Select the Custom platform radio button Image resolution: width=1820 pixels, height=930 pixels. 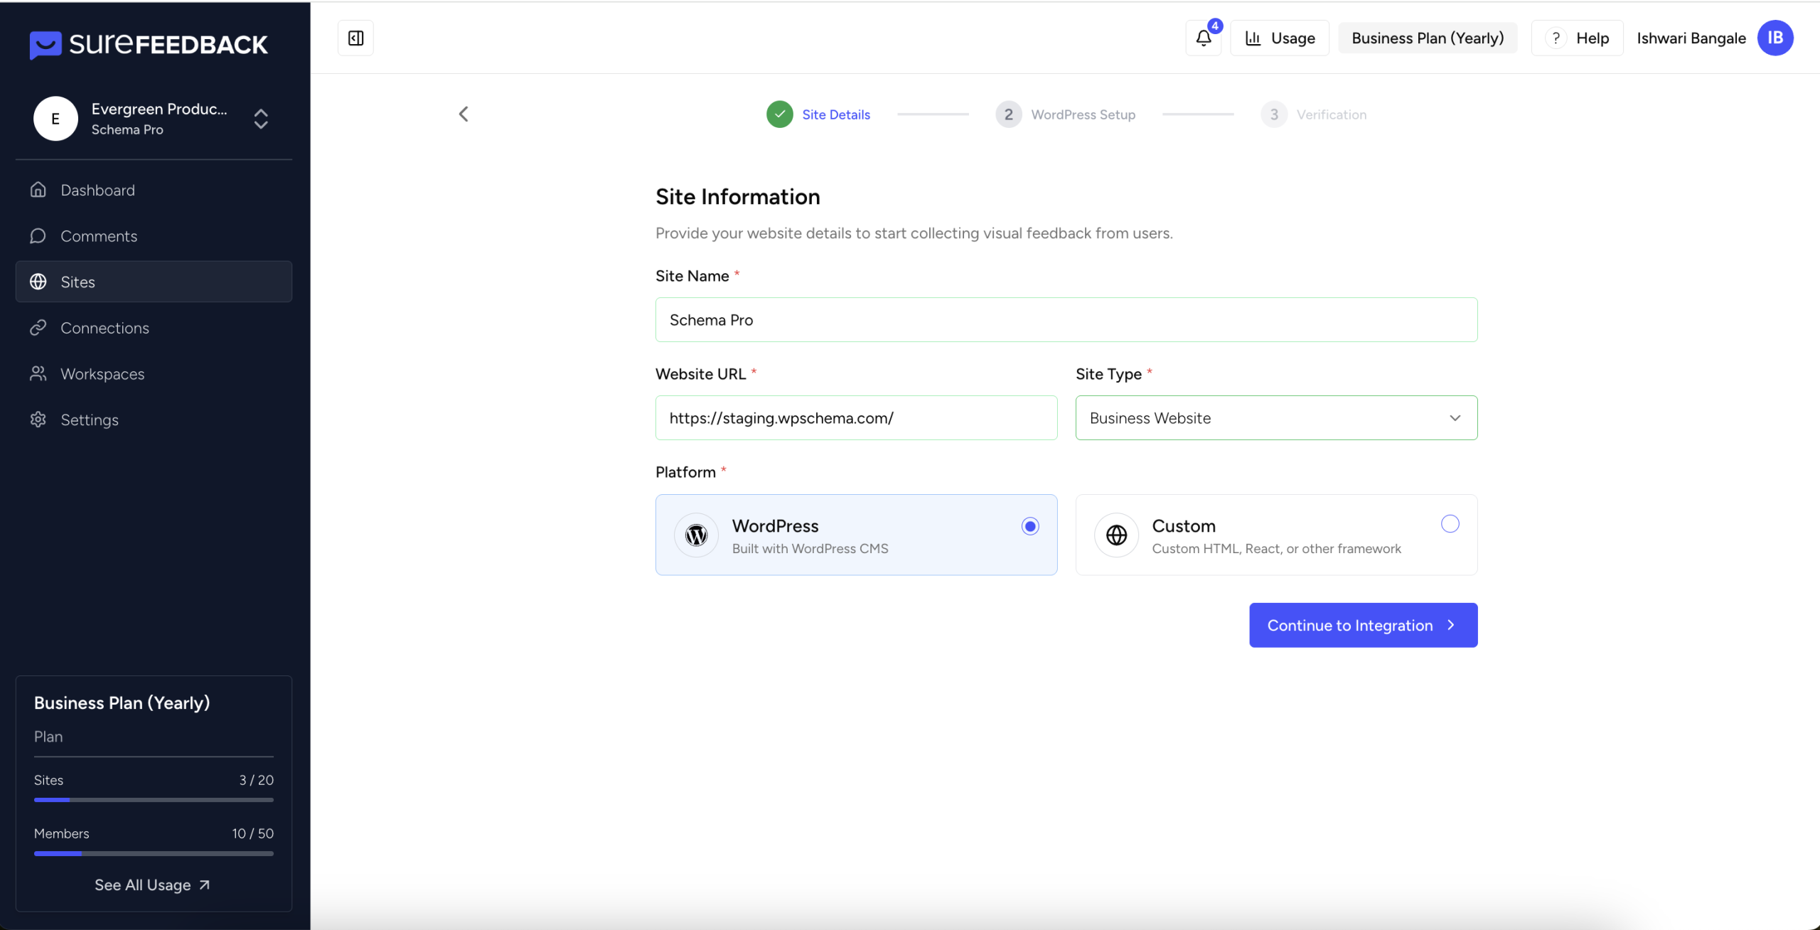coord(1450,524)
